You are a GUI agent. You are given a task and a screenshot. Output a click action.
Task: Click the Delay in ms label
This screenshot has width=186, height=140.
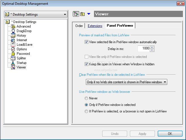point(116,49)
